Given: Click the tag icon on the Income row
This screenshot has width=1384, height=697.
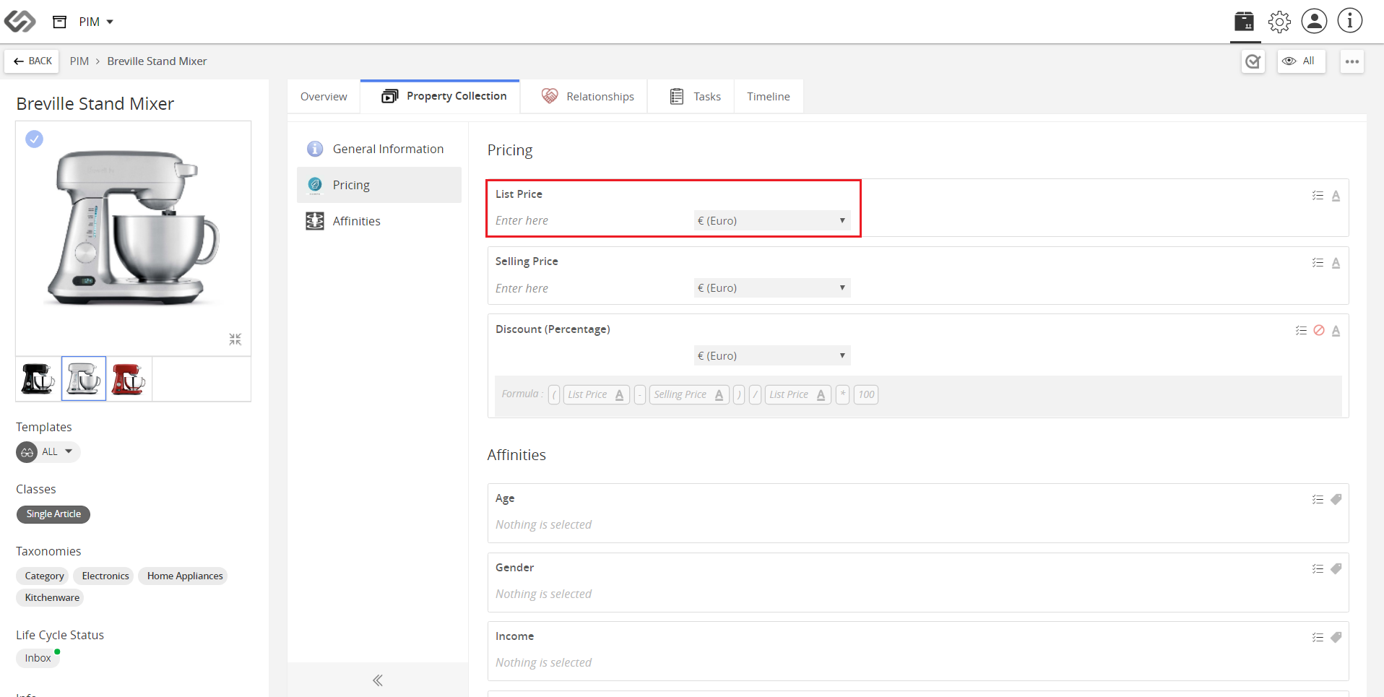Looking at the screenshot, I should click(1336, 637).
